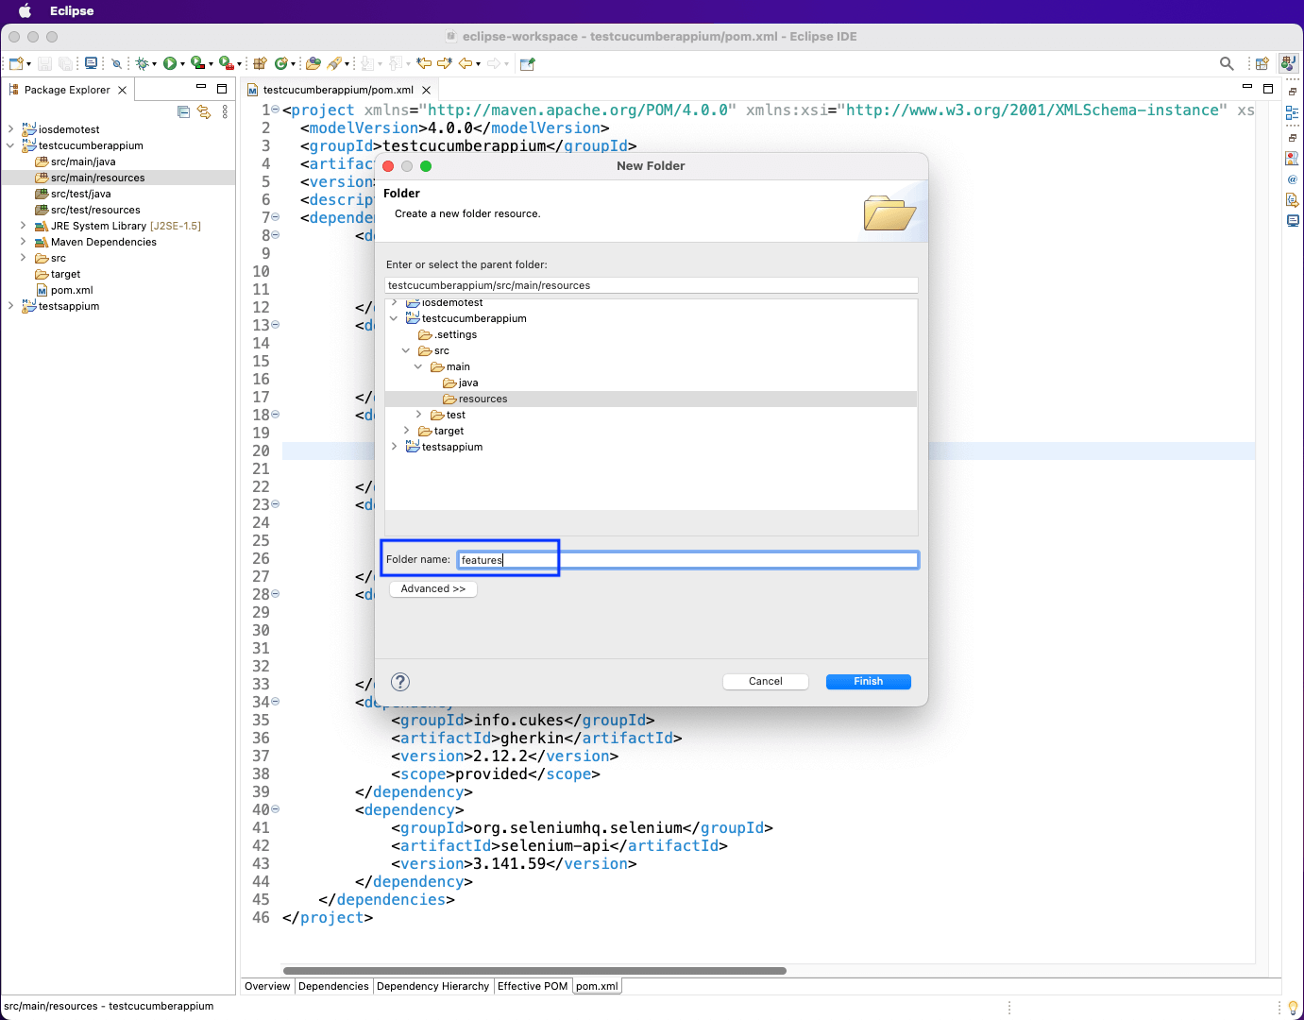The height and width of the screenshot is (1020, 1304).
Task: Collapse All in Package Explorer
Action: tap(184, 111)
